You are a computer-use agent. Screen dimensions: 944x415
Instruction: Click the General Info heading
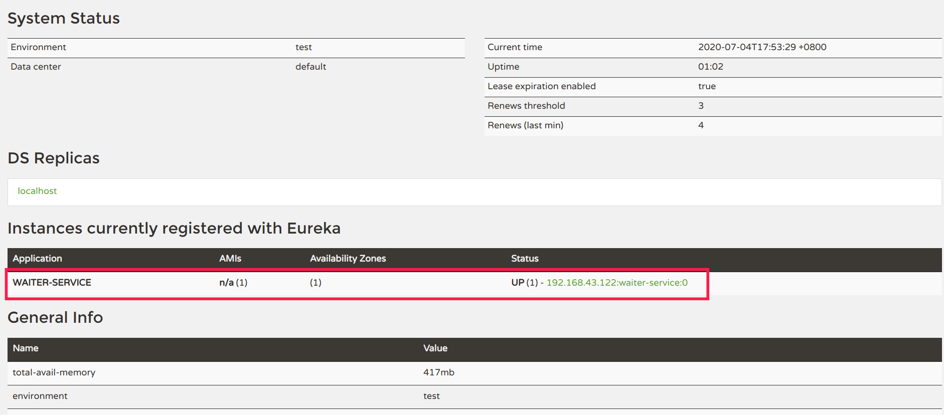(55, 318)
